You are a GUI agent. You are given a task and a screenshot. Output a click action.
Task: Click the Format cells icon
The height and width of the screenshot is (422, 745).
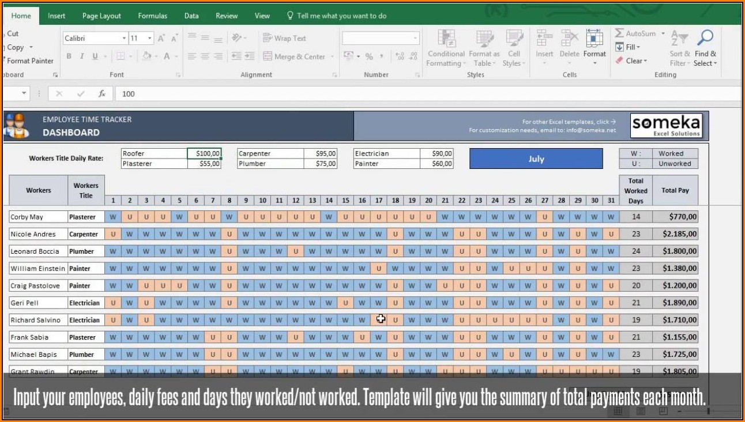coord(594,39)
